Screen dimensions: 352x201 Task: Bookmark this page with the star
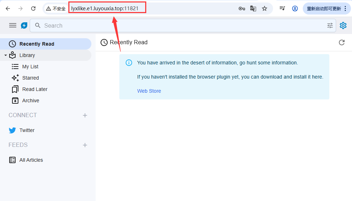(x=265, y=8)
